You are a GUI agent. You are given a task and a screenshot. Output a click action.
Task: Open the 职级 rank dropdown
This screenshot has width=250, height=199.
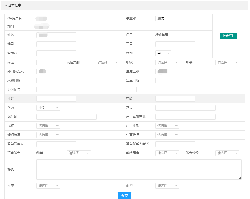pos(167,62)
